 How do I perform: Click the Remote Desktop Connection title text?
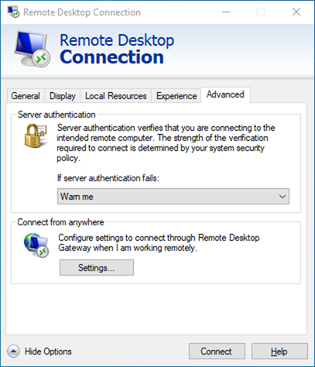click(x=82, y=12)
